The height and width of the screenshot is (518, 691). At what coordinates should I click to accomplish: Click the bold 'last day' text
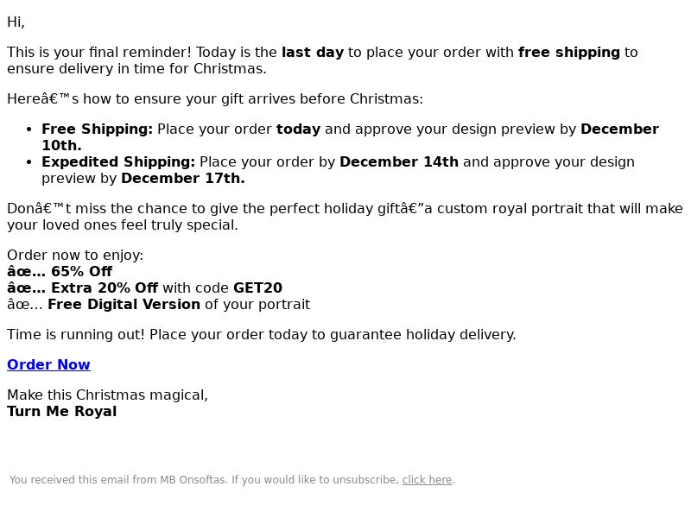pyautogui.click(x=313, y=53)
